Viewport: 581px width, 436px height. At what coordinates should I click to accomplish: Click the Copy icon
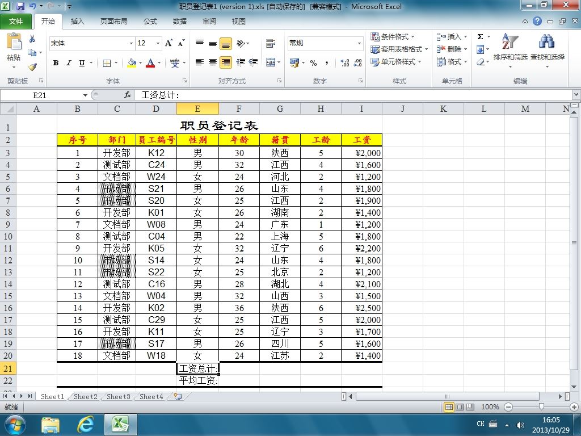pyautogui.click(x=32, y=53)
